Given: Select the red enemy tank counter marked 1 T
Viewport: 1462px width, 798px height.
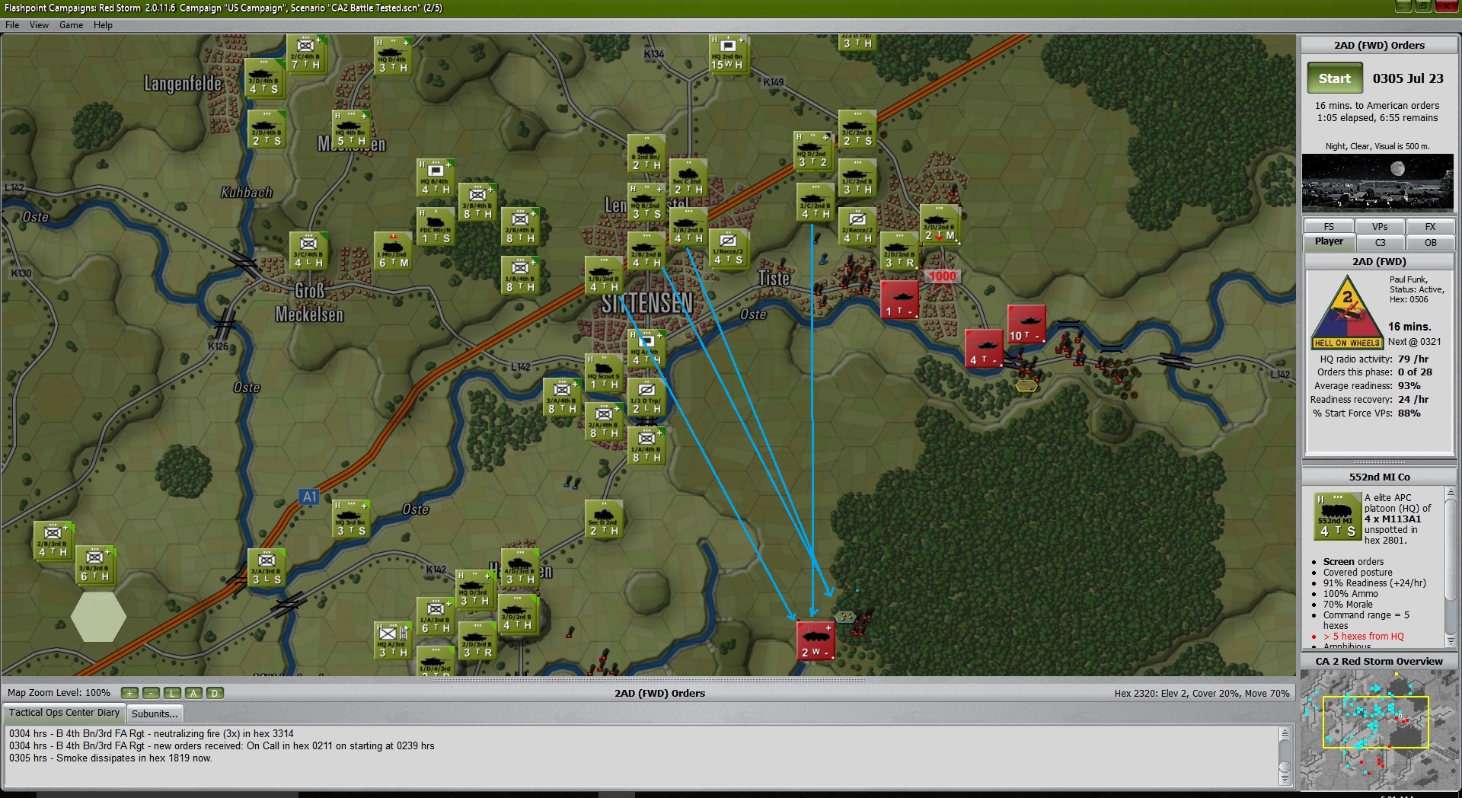Looking at the screenshot, I should [x=900, y=300].
